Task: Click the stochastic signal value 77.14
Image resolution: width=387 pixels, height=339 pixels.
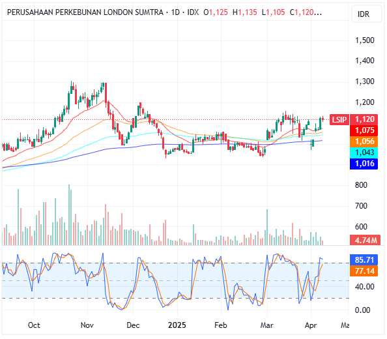Action: tap(364, 271)
